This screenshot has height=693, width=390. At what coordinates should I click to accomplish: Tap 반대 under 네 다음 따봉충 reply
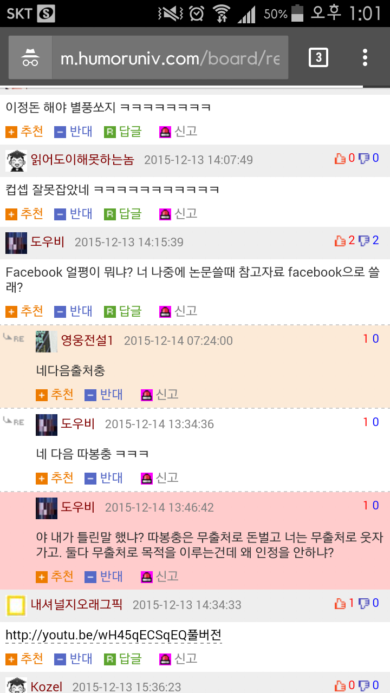tap(104, 478)
